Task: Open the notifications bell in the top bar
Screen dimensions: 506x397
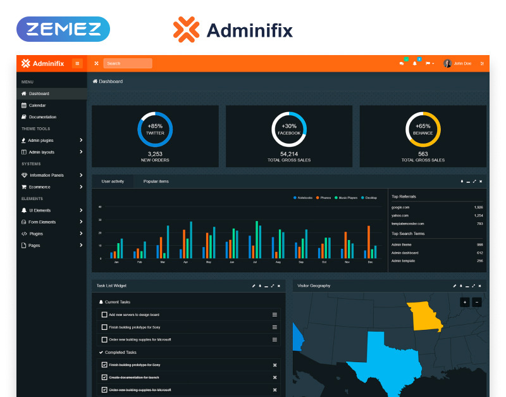Action: click(415, 63)
